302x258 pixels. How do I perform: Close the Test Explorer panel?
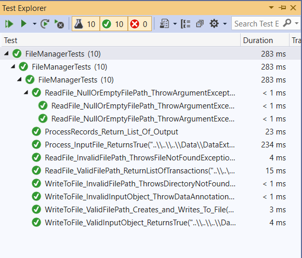pyautogui.click(x=293, y=8)
